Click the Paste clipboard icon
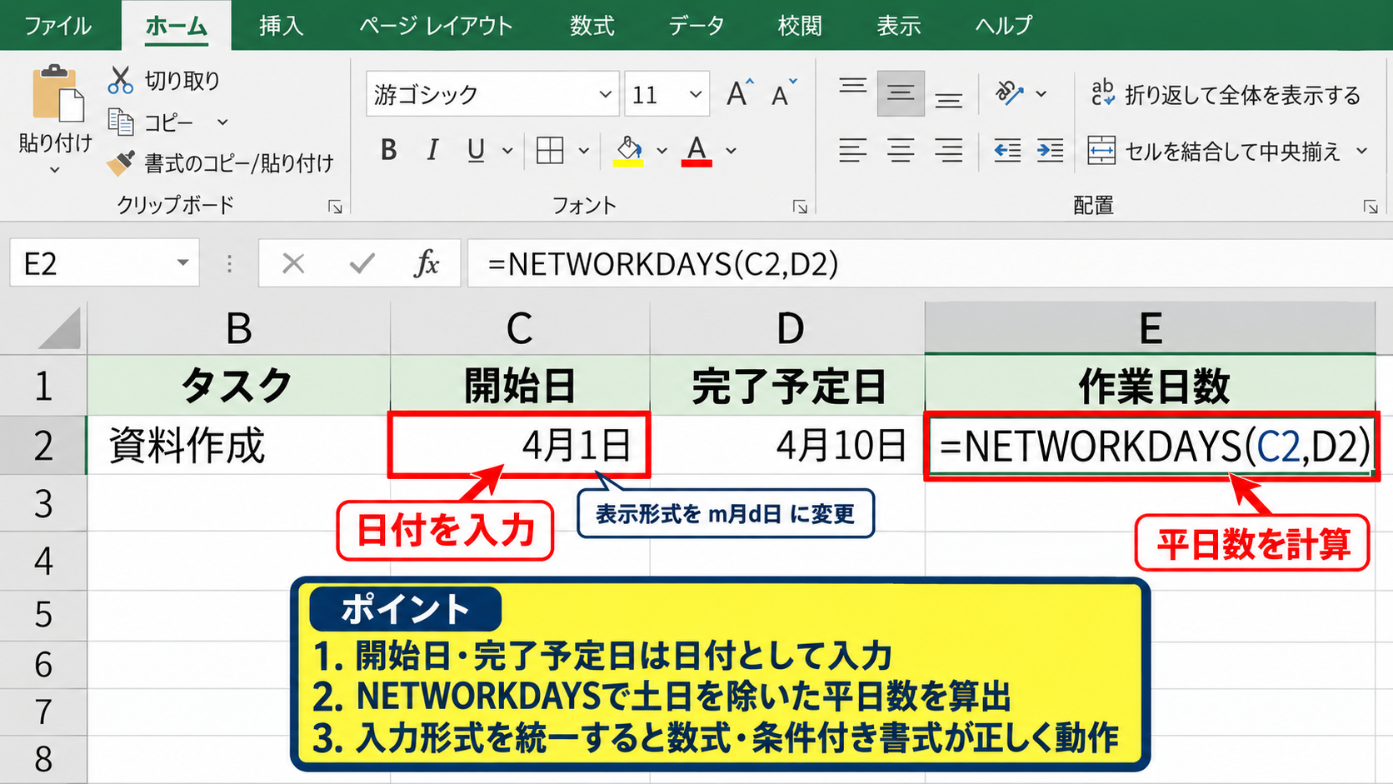 point(57,92)
